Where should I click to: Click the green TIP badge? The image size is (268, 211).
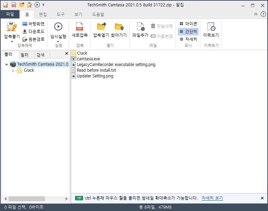pos(79,198)
